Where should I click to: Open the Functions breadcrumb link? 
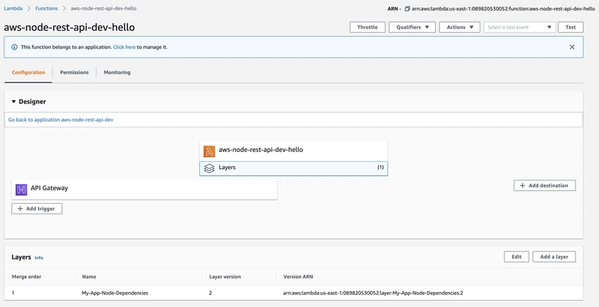[46, 8]
